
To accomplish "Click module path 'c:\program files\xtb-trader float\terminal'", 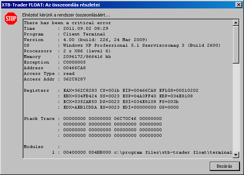I will pos(173,152).
